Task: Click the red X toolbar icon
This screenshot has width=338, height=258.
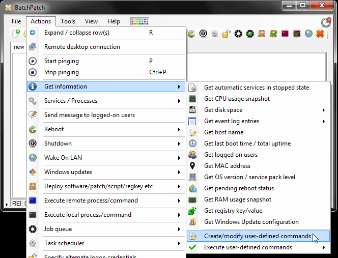Action: [320, 34]
